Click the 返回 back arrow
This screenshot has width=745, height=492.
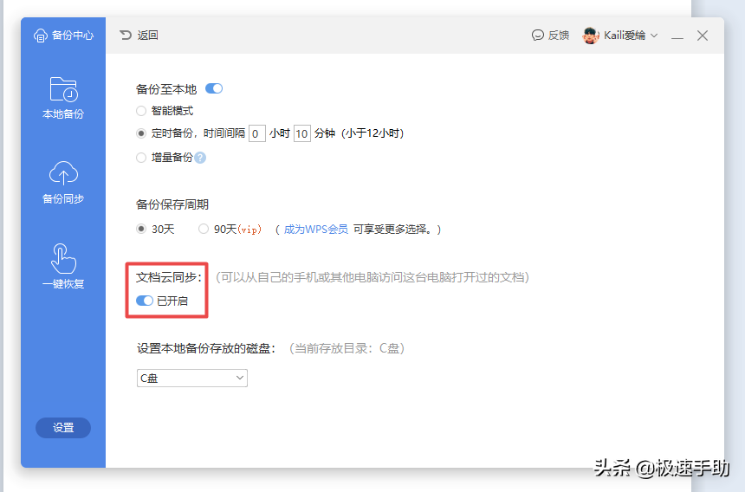(126, 36)
